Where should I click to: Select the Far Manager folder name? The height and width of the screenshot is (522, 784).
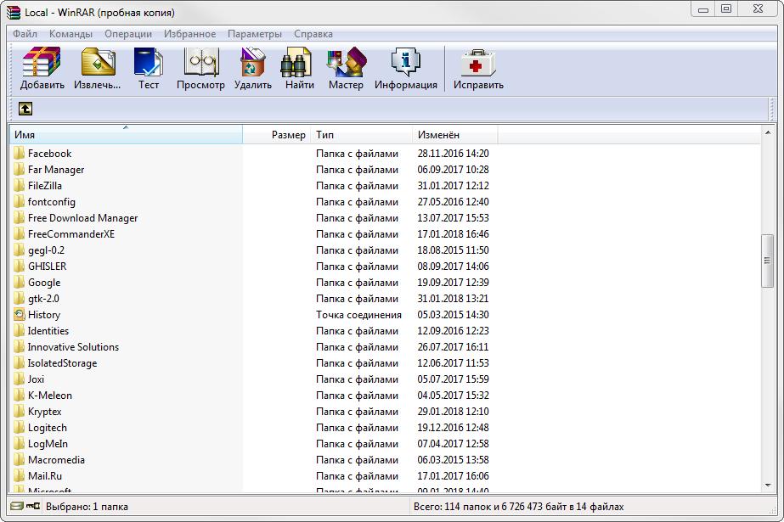click(56, 170)
